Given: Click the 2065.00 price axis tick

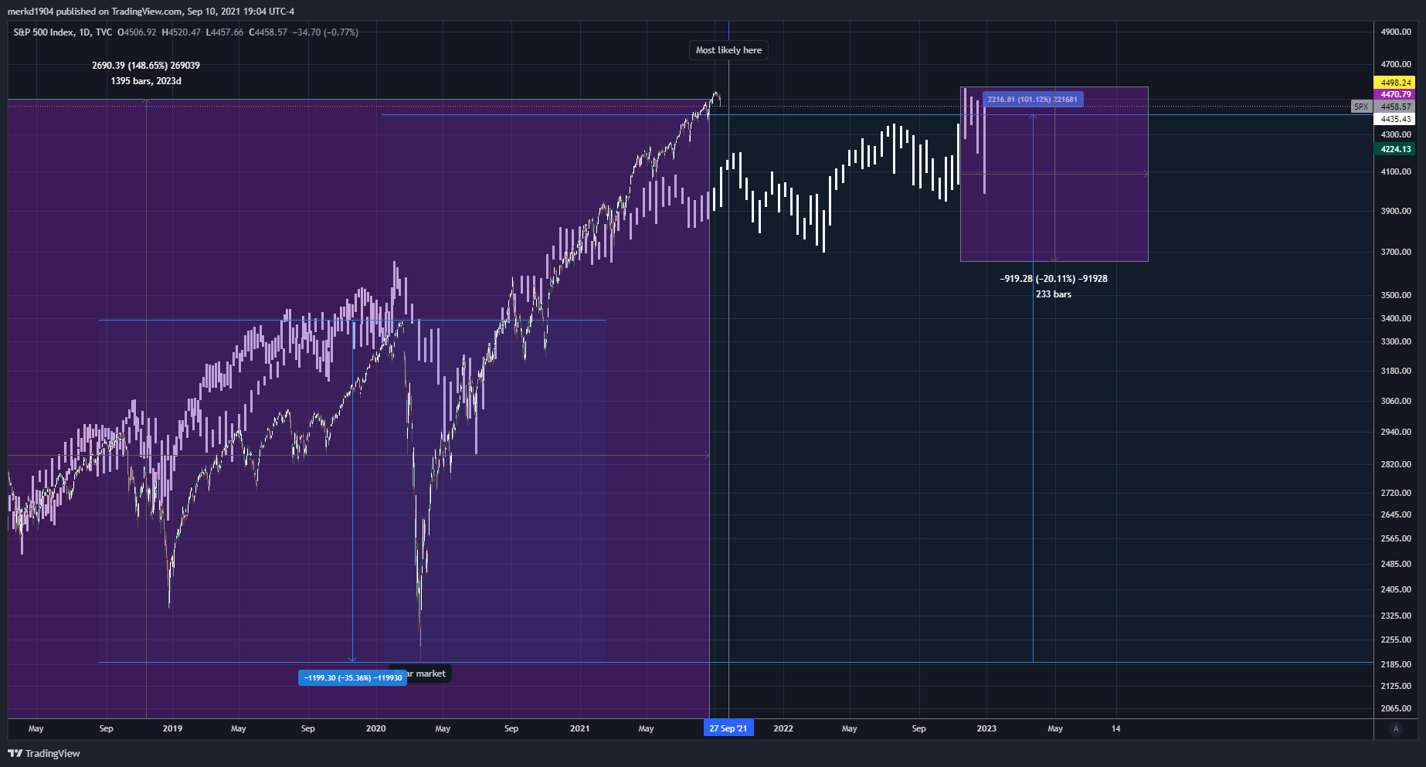Looking at the screenshot, I should [1396, 708].
